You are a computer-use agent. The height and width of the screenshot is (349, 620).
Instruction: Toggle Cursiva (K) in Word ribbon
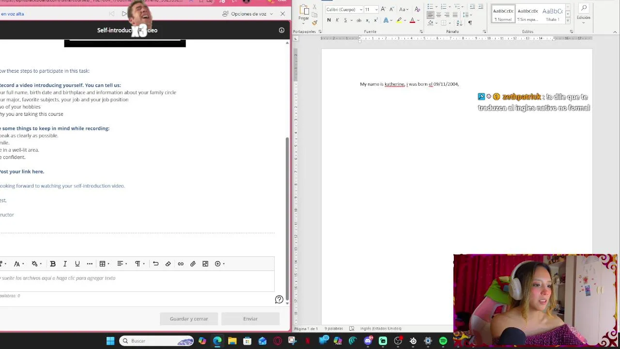(x=337, y=20)
